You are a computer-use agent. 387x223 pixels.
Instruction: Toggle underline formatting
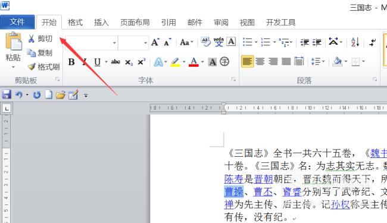coord(98,62)
